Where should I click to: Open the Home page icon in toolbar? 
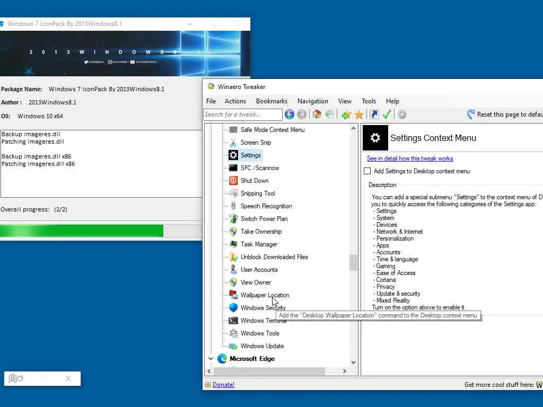[x=317, y=114]
